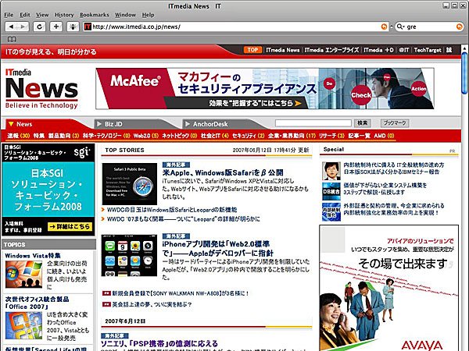Go forward with the right arrow button
The height and width of the screenshot is (351, 469).
(23, 27)
